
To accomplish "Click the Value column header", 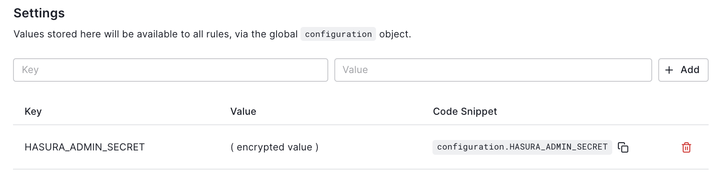I will [243, 112].
